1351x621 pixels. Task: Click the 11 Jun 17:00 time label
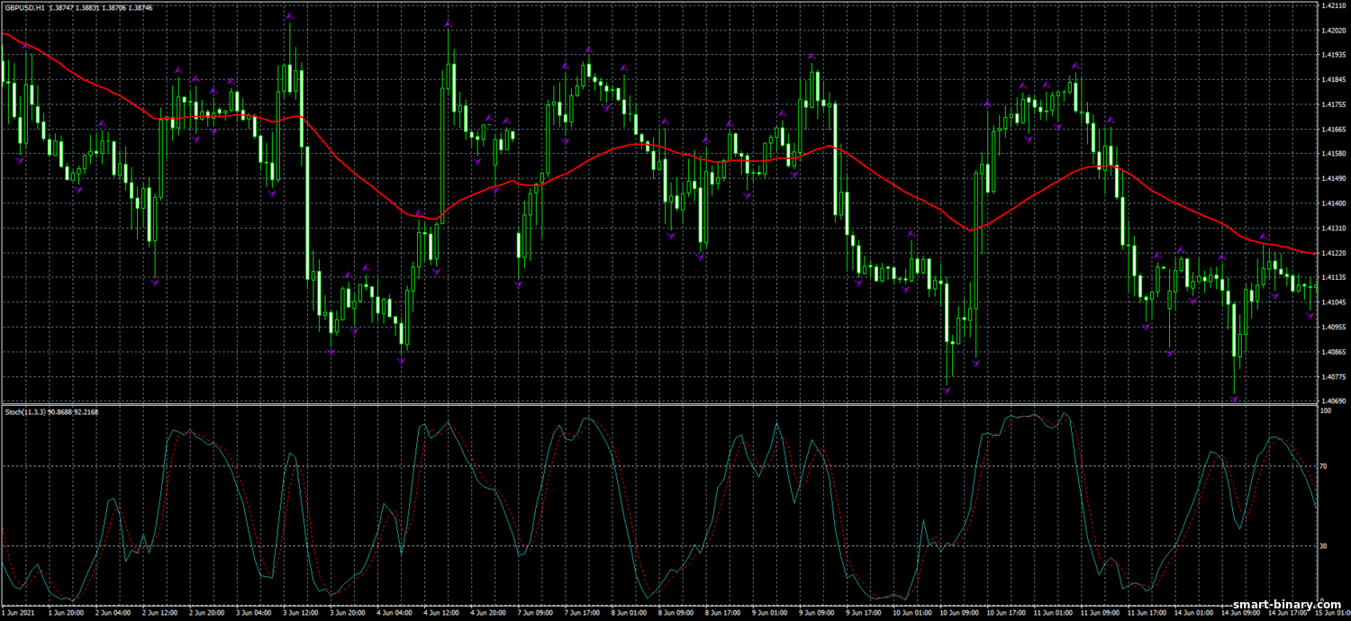[1145, 613]
